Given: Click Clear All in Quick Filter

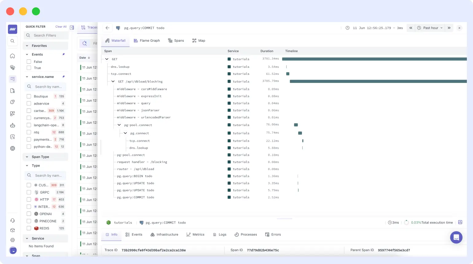Looking at the screenshot, I should 61,27.
